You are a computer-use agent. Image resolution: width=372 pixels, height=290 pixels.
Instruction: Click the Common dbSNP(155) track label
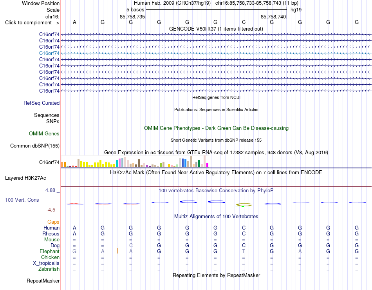tap(35, 146)
